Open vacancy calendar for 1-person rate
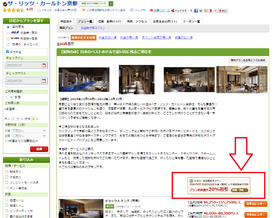The height and width of the screenshot is (218, 274). pyautogui.click(x=255, y=204)
